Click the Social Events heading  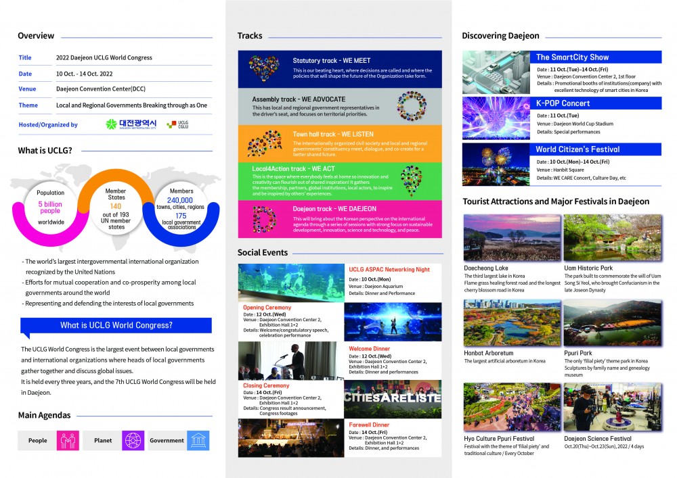pyautogui.click(x=263, y=253)
